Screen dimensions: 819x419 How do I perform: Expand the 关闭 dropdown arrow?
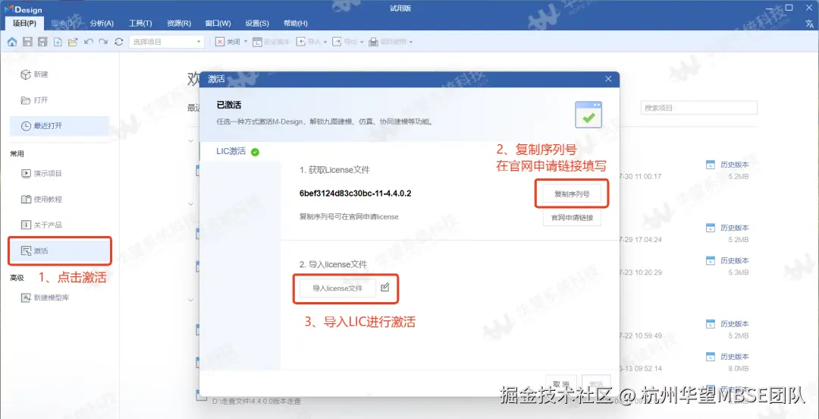click(246, 42)
